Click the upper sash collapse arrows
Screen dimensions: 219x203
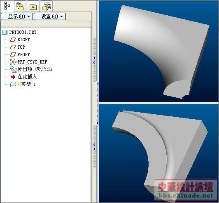click(94, 60)
